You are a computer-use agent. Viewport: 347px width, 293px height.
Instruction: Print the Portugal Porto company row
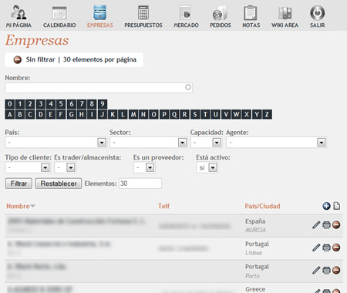tap(326, 271)
